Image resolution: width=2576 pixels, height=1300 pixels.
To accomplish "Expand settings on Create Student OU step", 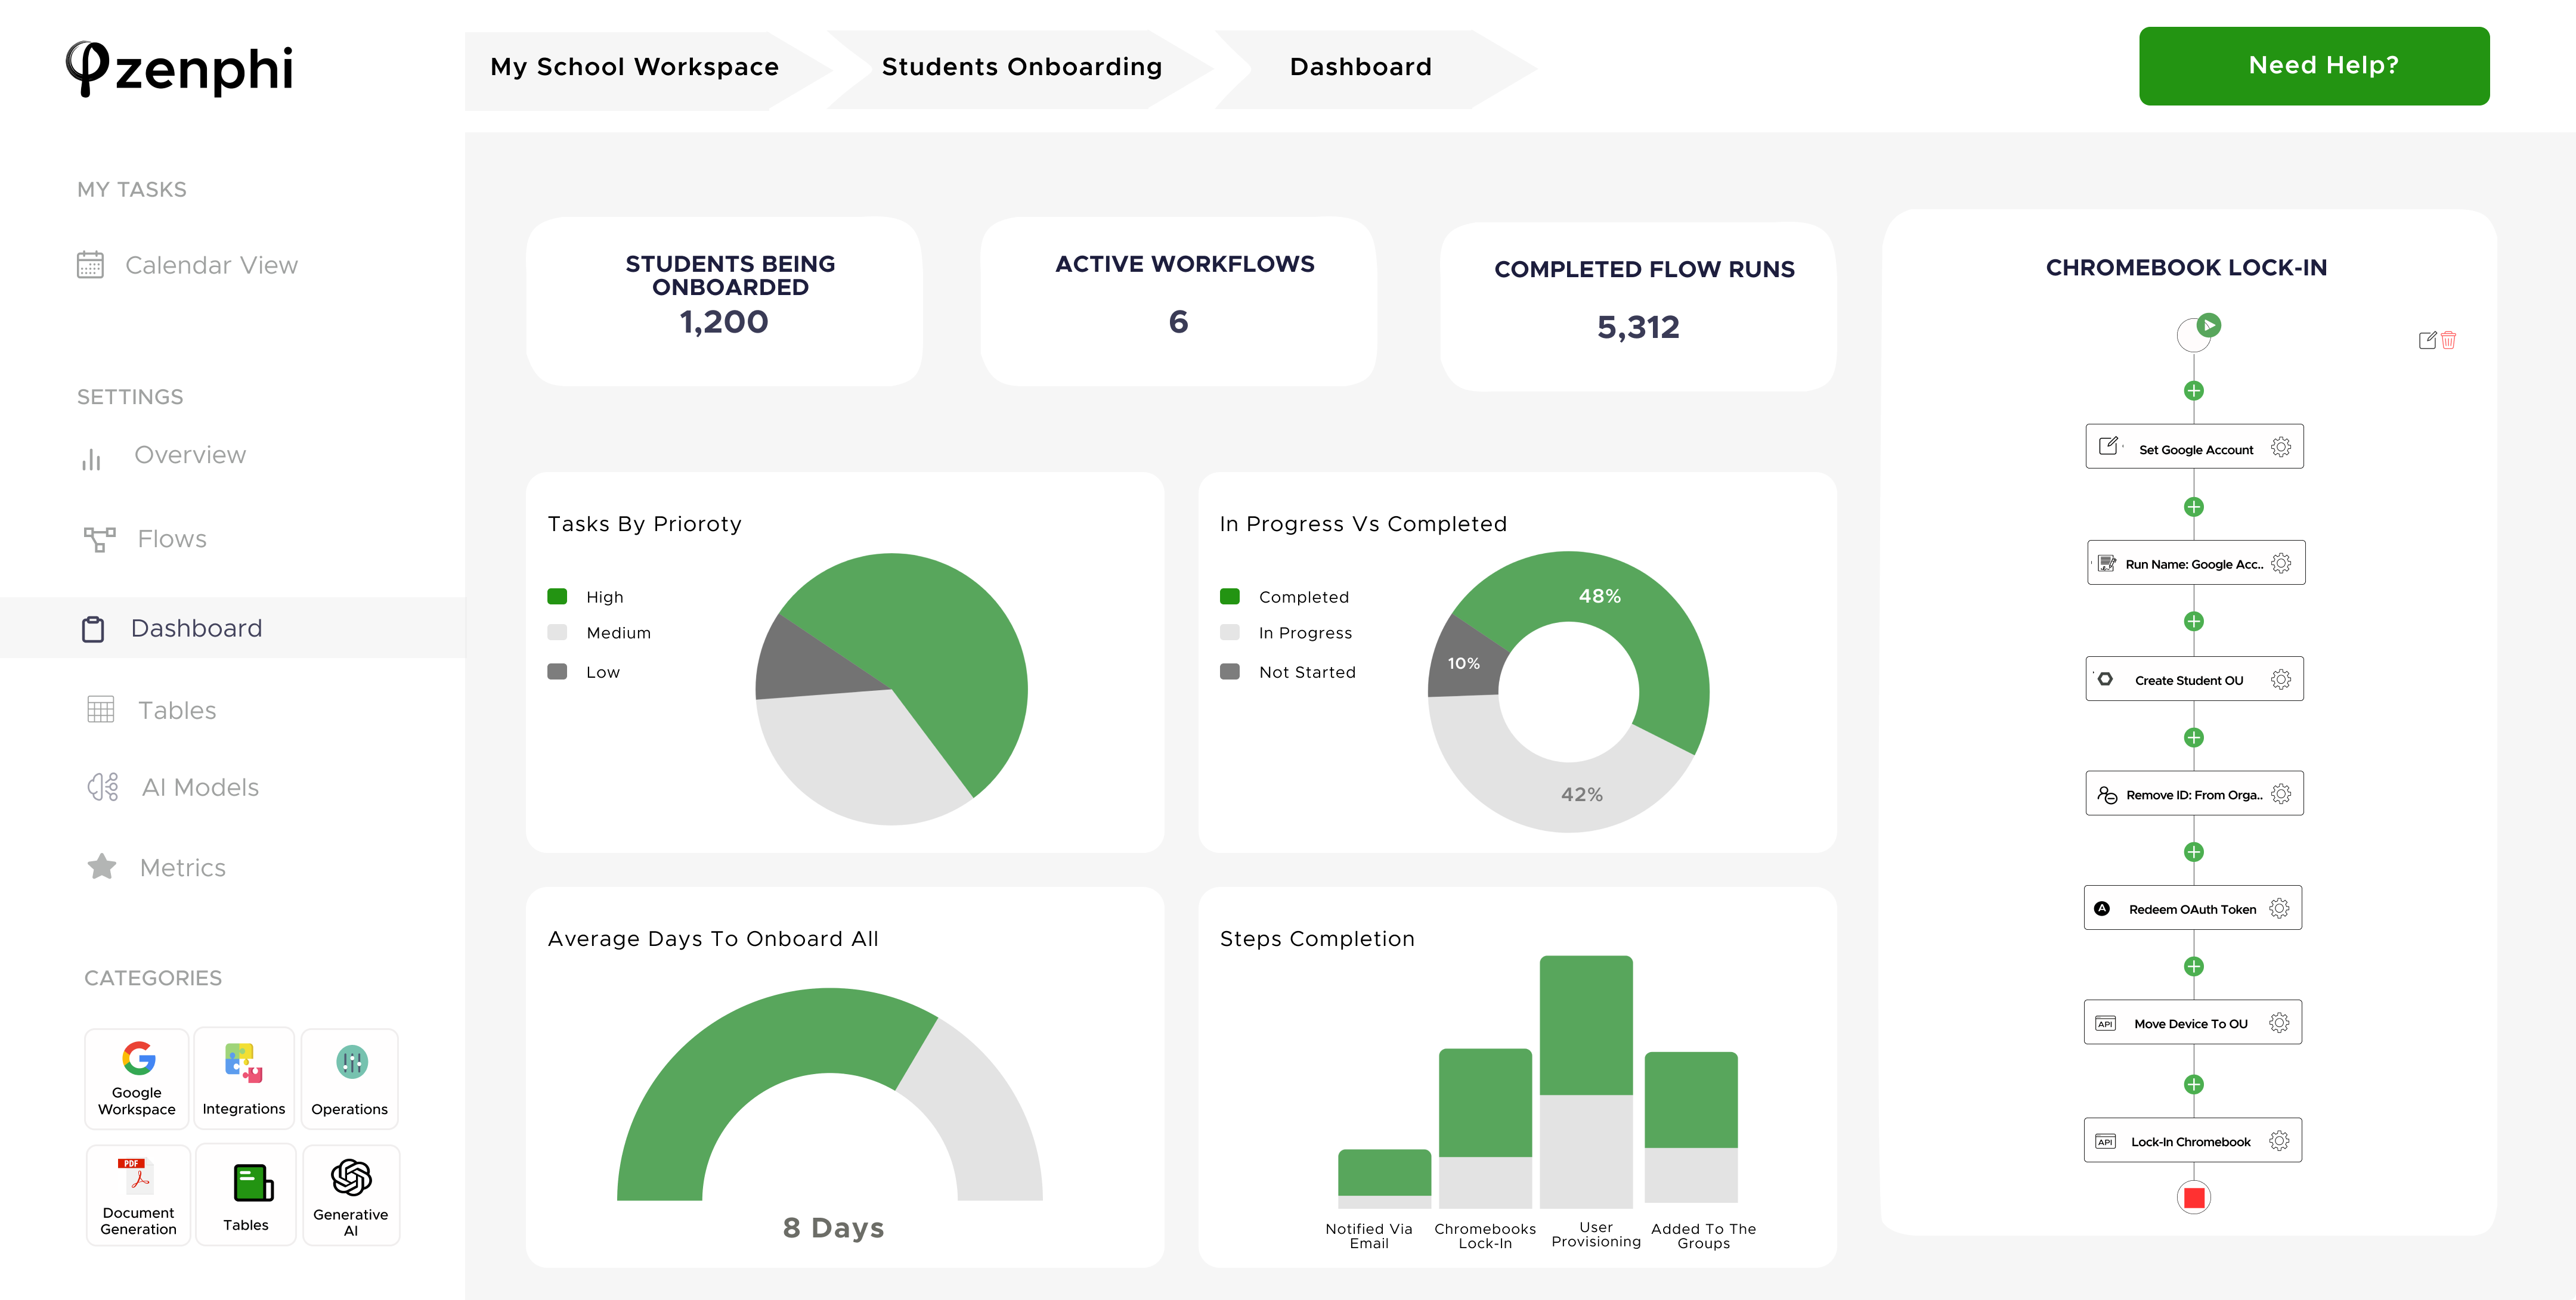I will pyautogui.click(x=2281, y=678).
